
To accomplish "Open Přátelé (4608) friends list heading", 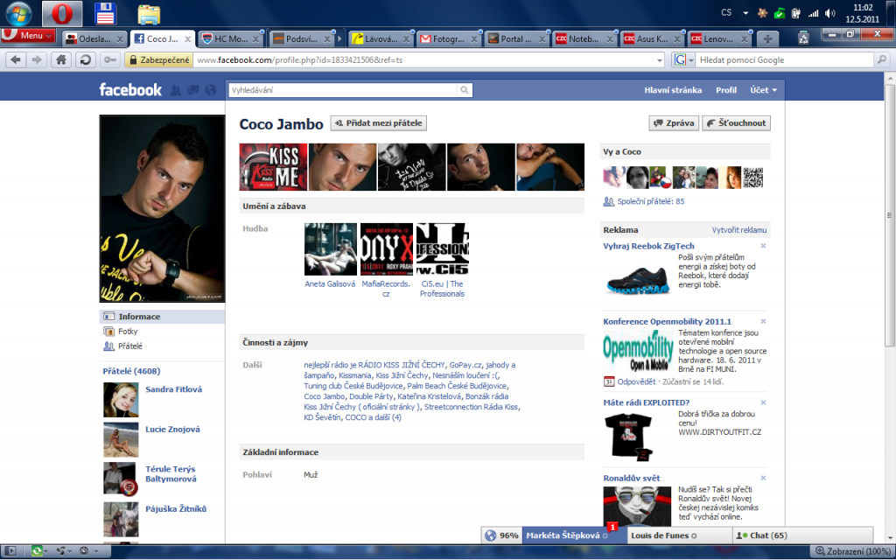I will tap(131, 371).
